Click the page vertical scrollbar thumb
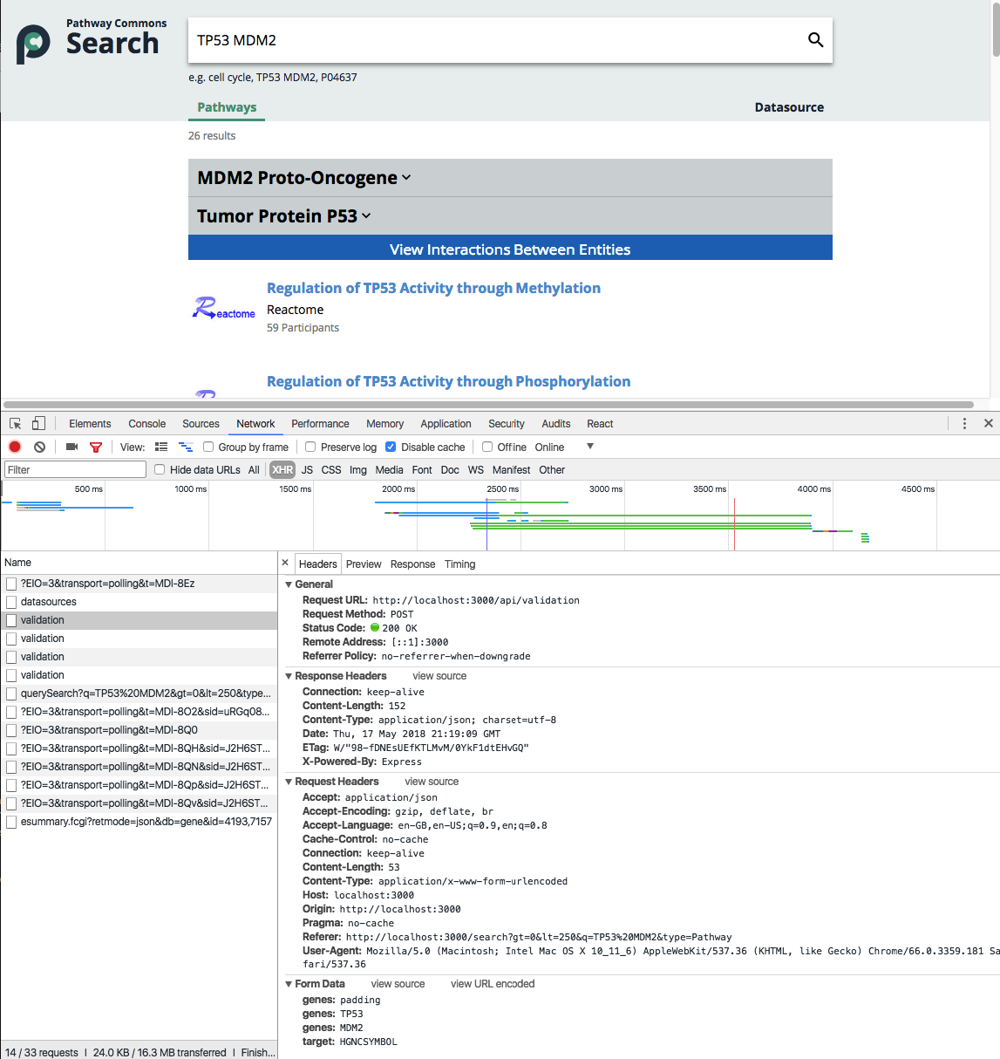The height and width of the screenshot is (1059, 1000). point(996,29)
